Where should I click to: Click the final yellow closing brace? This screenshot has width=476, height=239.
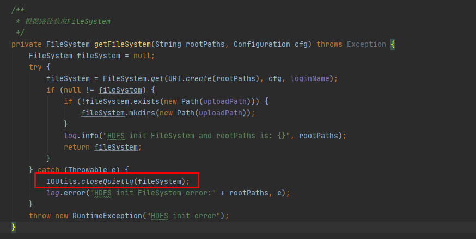pyautogui.click(x=14, y=227)
